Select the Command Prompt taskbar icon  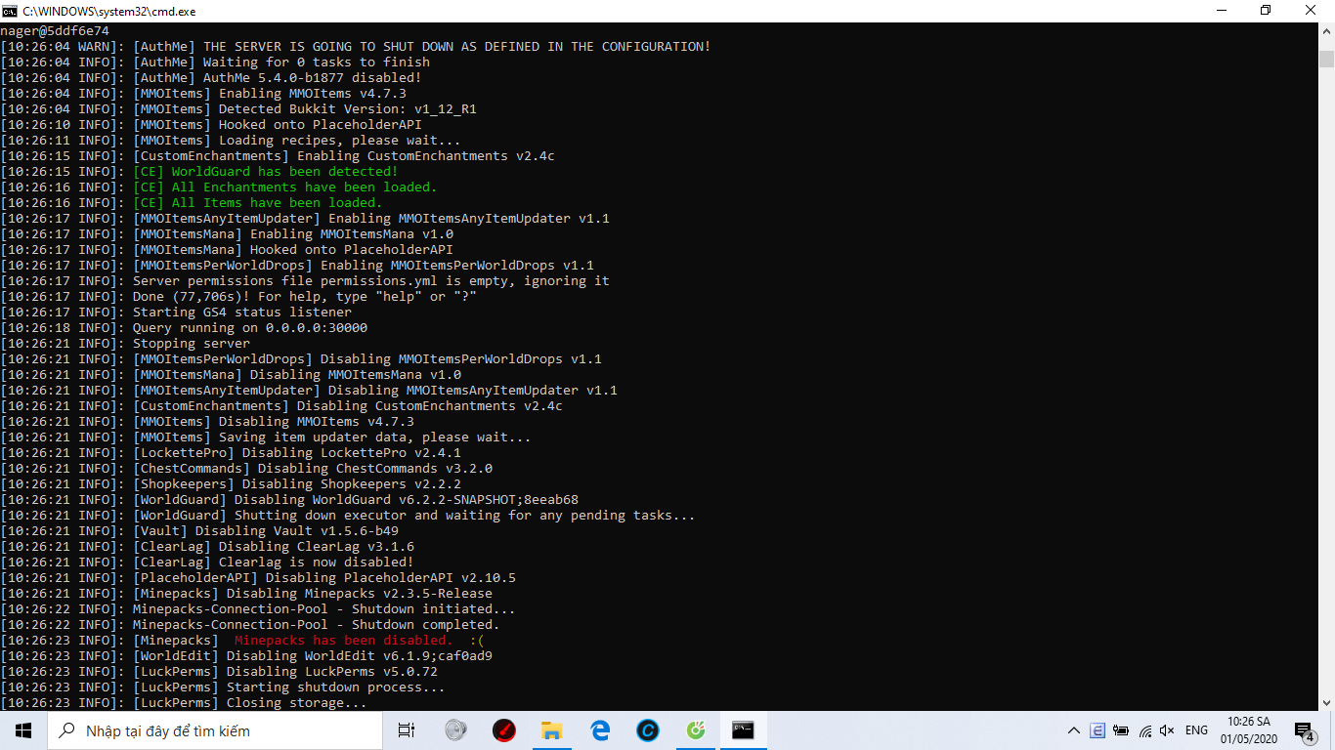click(744, 730)
